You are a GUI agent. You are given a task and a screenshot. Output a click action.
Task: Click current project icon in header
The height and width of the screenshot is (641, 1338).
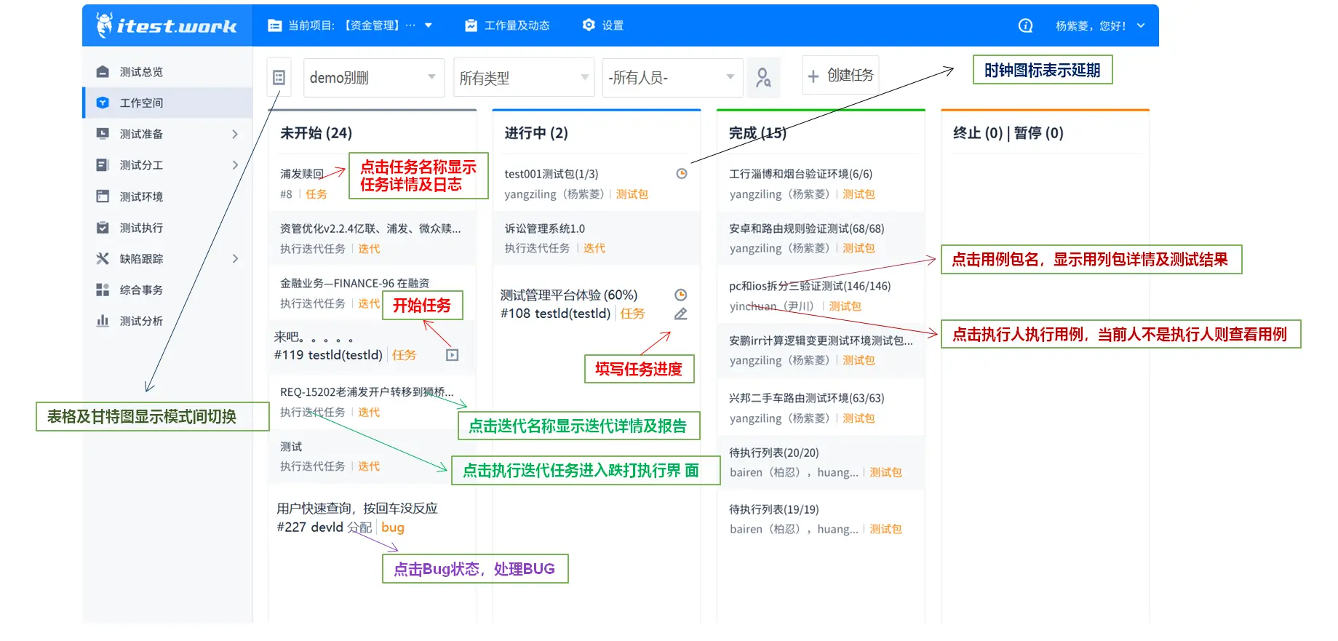pyautogui.click(x=275, y=25)
